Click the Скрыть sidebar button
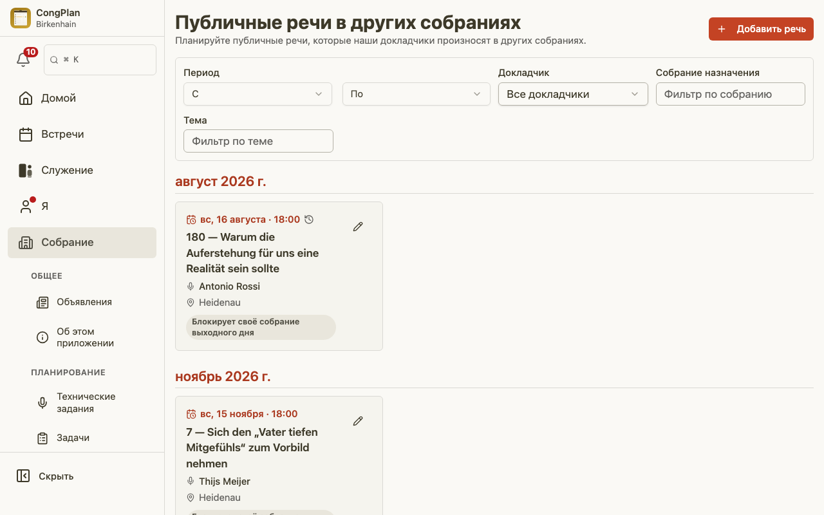The width and height of the screenshot is (824, 515). 82,476
